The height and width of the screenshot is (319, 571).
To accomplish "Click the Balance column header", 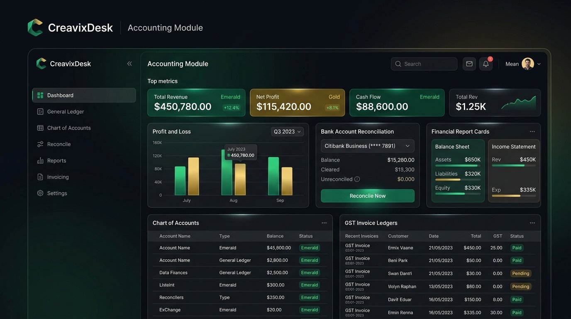I will pos(275,236).
